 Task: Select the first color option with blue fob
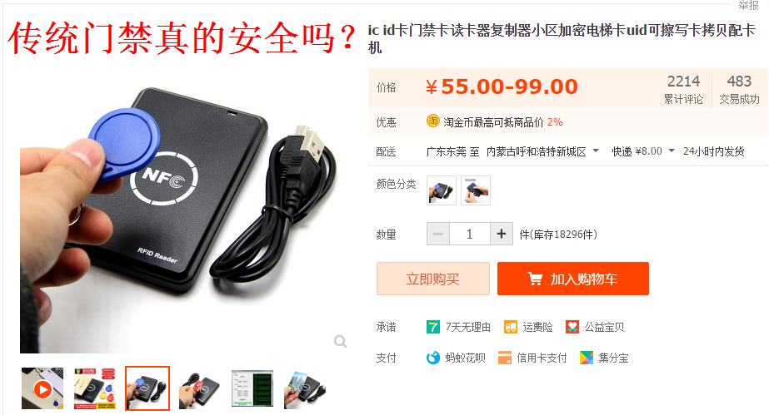[x=442, y=190]
